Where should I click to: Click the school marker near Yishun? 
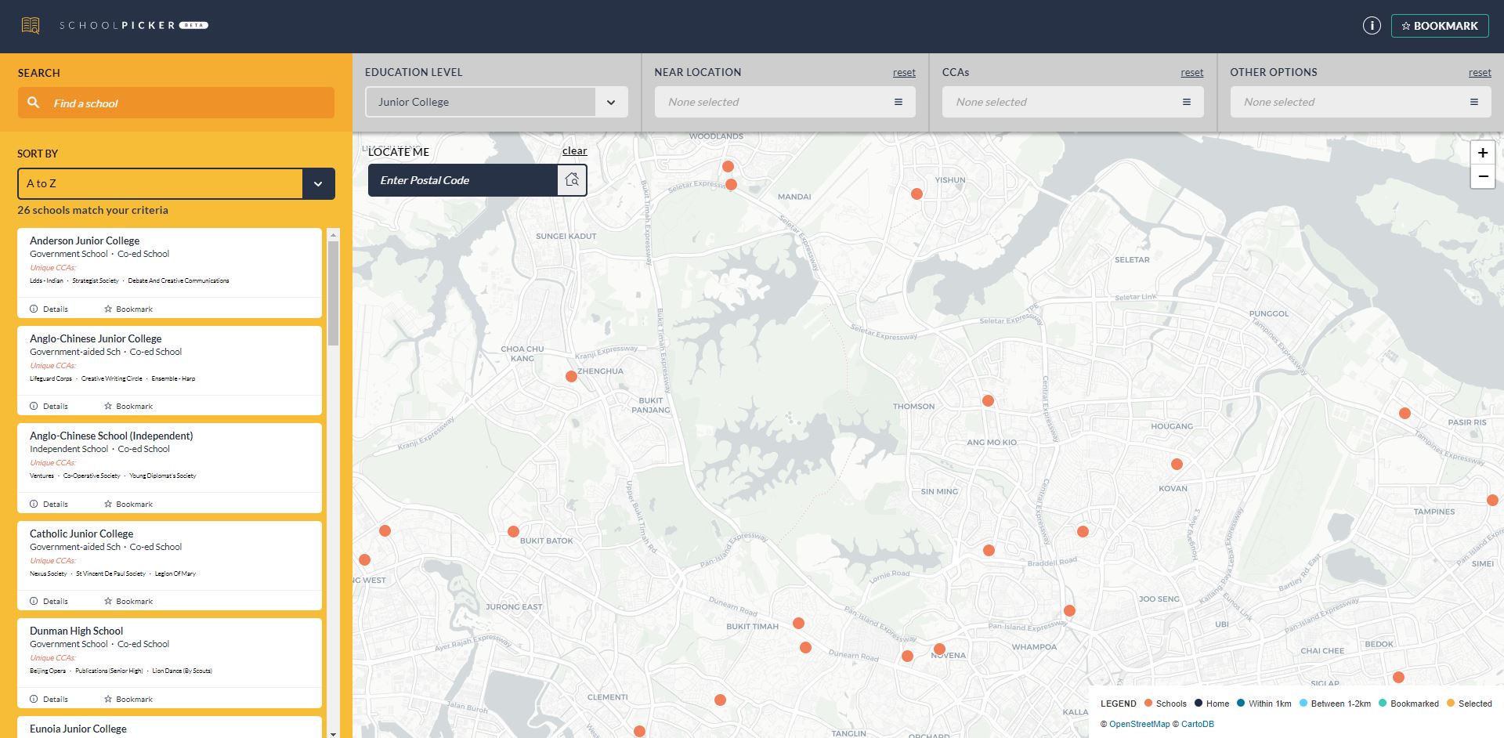(916, 194)
